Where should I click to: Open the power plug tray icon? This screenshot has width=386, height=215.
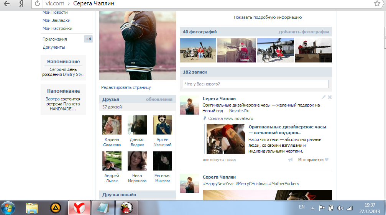(331, 208)
